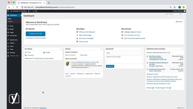The height and width of the screenshot is (109, 193).
Task: Collapse the At a Glance widget
Action: point(61,49)
